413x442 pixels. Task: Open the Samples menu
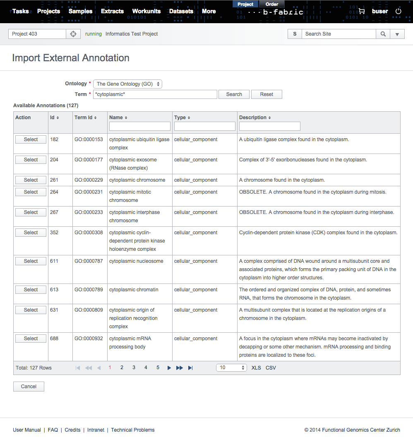80,11
